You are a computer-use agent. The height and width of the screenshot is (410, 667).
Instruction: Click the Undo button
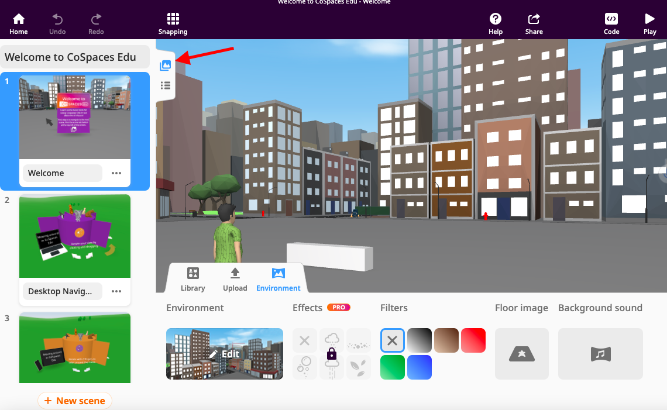[x=57, y=24]
